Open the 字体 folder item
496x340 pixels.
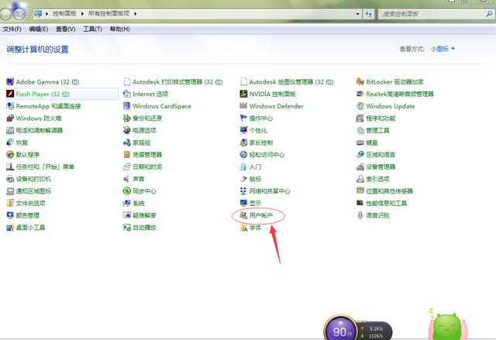[x=250, y=227]
